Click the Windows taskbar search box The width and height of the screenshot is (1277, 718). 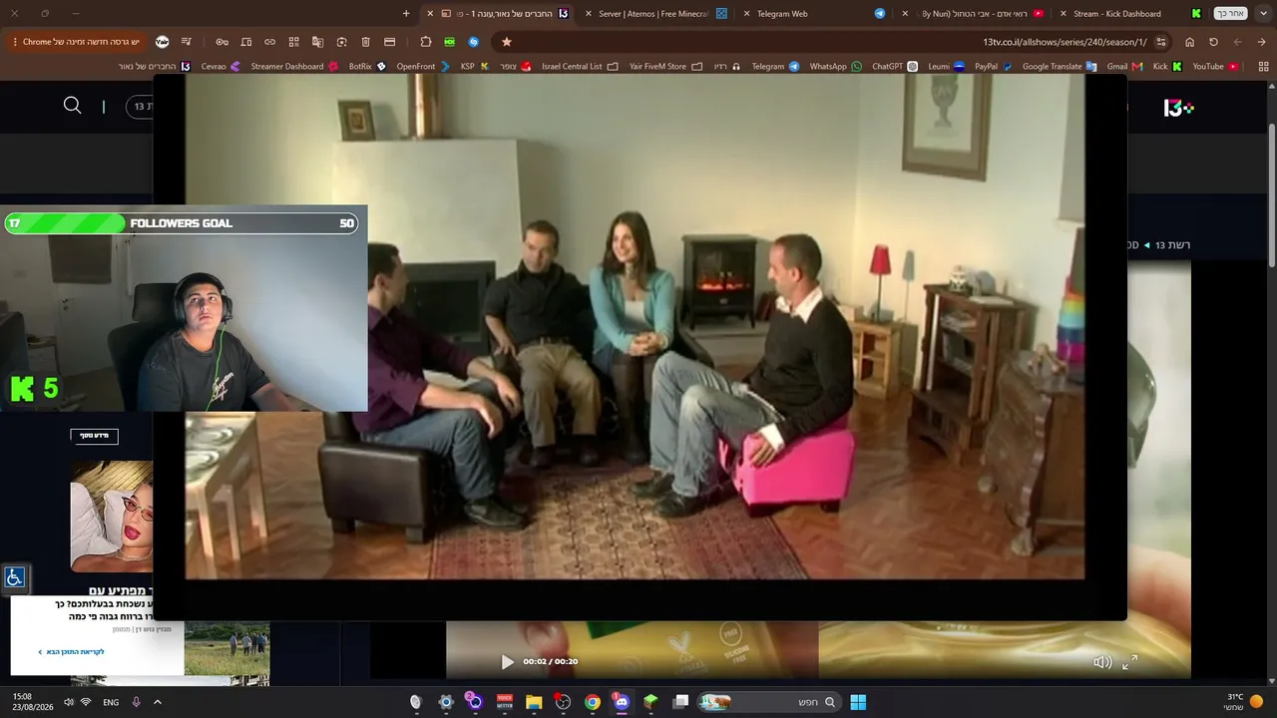[768, 702]
